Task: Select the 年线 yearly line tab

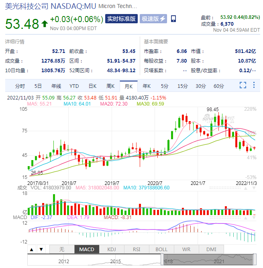Action: [x=56, y=86]
